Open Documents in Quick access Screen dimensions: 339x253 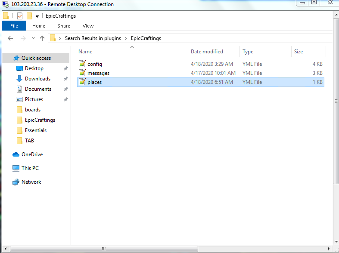(x=38, y=89)
